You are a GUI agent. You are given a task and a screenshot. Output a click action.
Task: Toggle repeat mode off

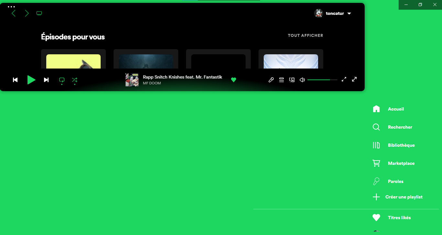pos(61,80)
